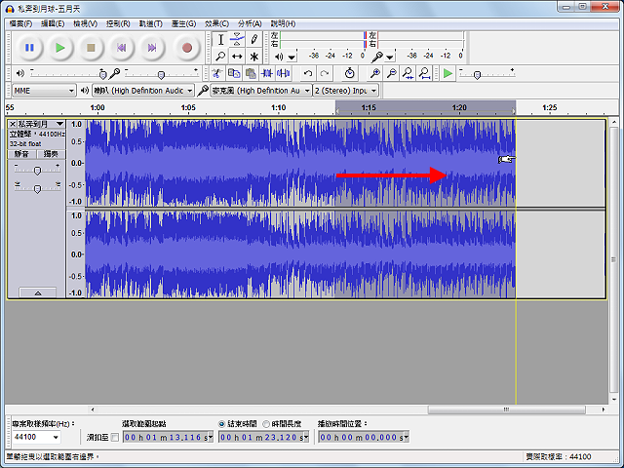Screen dimensions: 624x468
Task: Skip to end of track
Action: coord(152,48)
